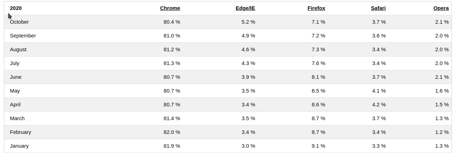Click the June row label
This screenshot has width=459, height=153.
16,77
